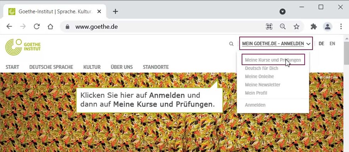Go to the browser home page icon
Image resolution: width=349 pixels, height=152 pixels.
[50, 26]
